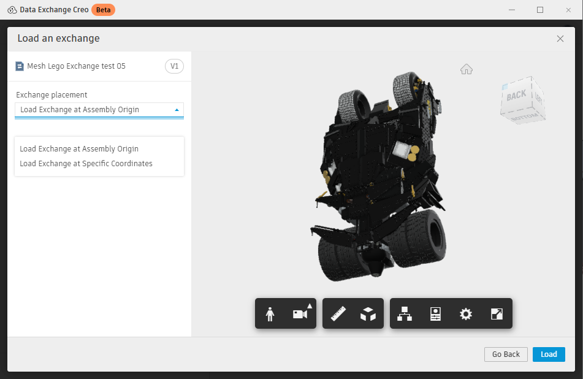Click the Data Exchange Creo cloud logo
The width and height of the screenshot is (583, 379).
(x=12, y=10)
